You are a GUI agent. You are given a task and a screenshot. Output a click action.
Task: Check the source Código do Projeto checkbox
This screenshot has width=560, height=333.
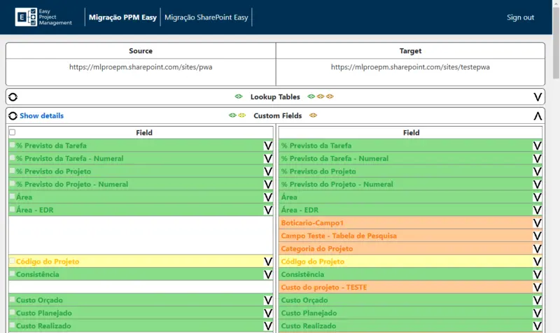(12, 261)
